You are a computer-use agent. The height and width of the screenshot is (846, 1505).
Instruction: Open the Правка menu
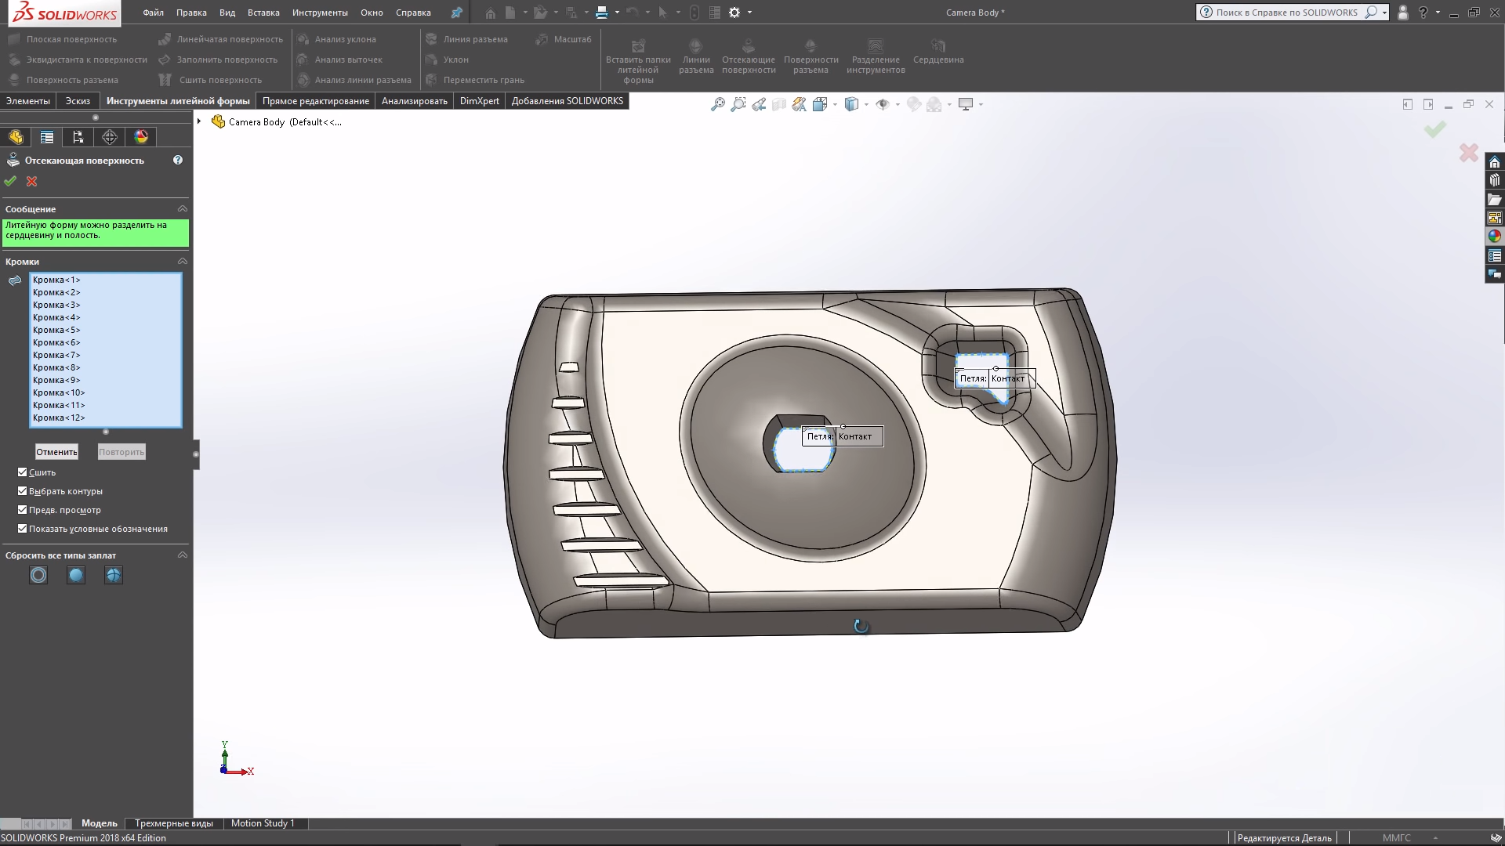coord(191,13)
